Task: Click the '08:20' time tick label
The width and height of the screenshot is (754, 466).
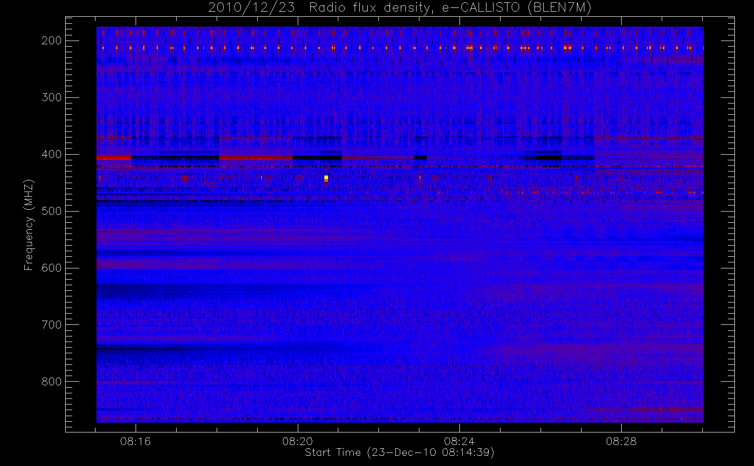Action: click(298, 441)
